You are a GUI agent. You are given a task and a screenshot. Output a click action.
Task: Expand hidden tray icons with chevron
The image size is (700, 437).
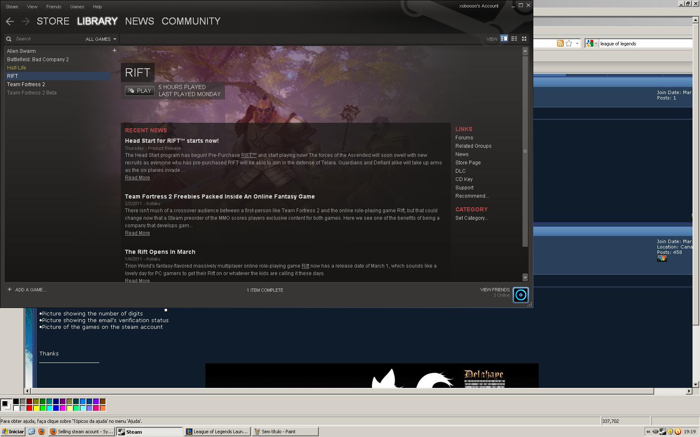[x=648, y=432]
